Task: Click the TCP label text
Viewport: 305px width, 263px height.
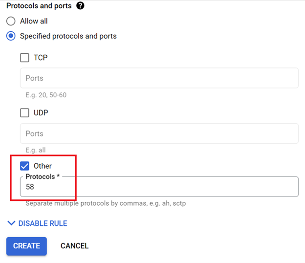Action: point(41,58)
